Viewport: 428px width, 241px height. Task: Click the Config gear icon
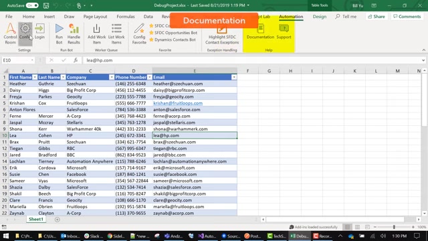click(x=25, y=28)
